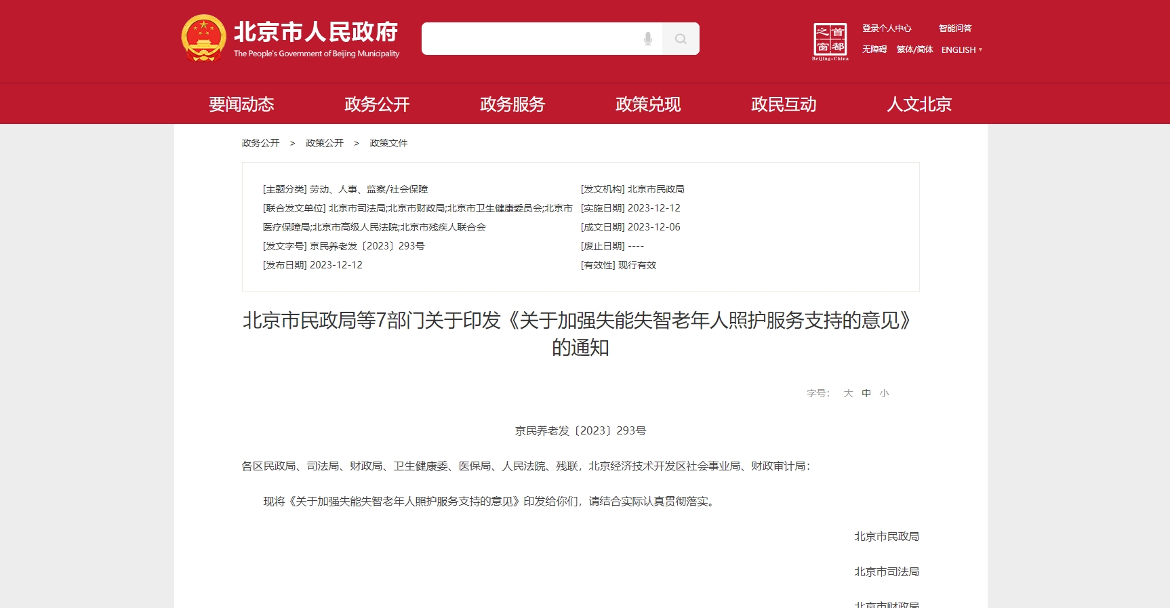
Task: Open the ENGLISH language dropdown
Action: tap(961, 49)
